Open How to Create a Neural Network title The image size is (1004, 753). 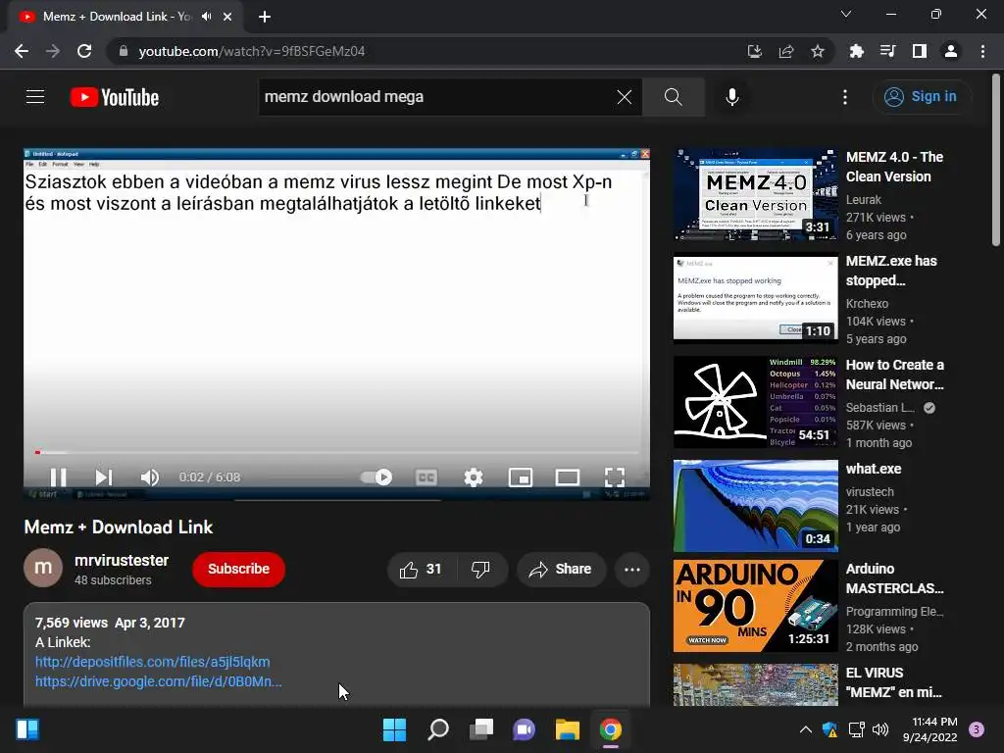click(894, 375)
